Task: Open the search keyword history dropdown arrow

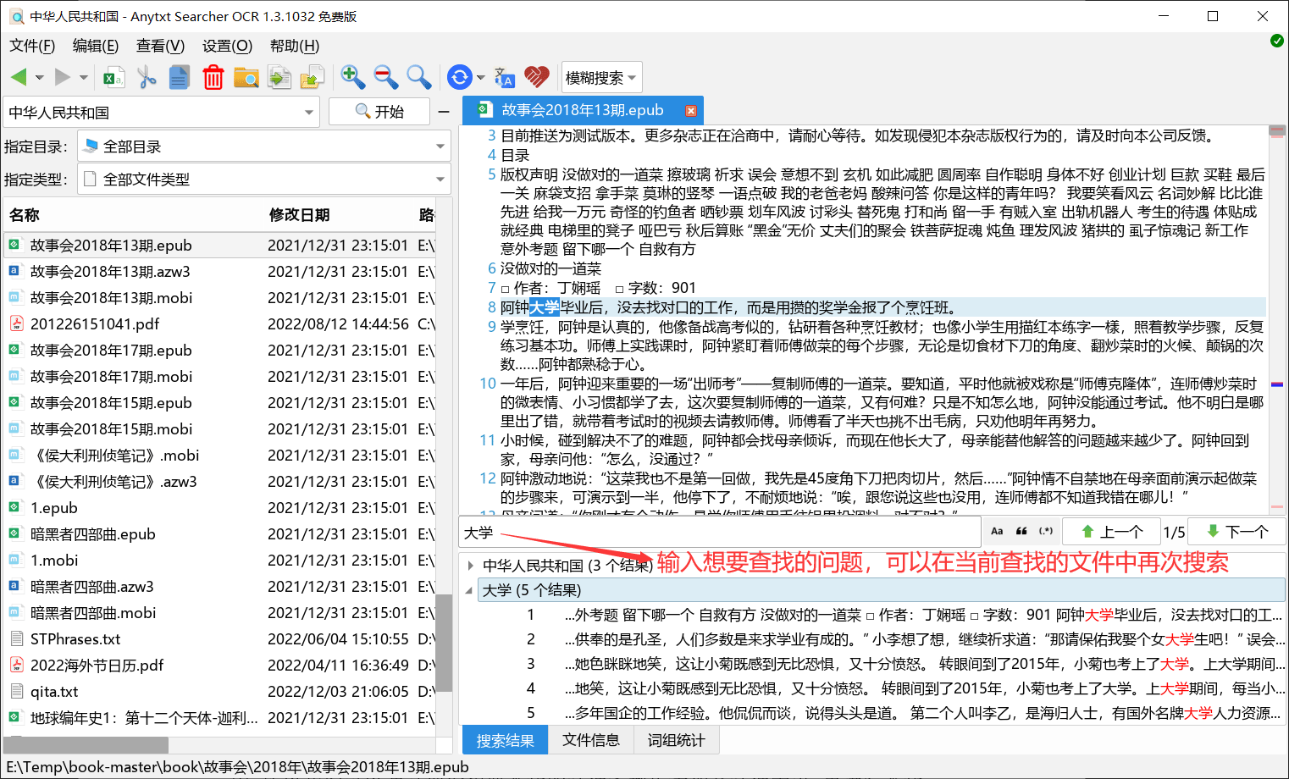Action: (x=309, y=112)
